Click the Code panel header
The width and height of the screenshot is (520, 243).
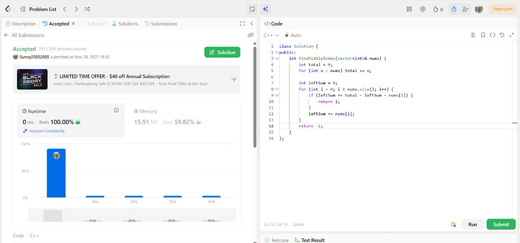click(x=273, y=24)
